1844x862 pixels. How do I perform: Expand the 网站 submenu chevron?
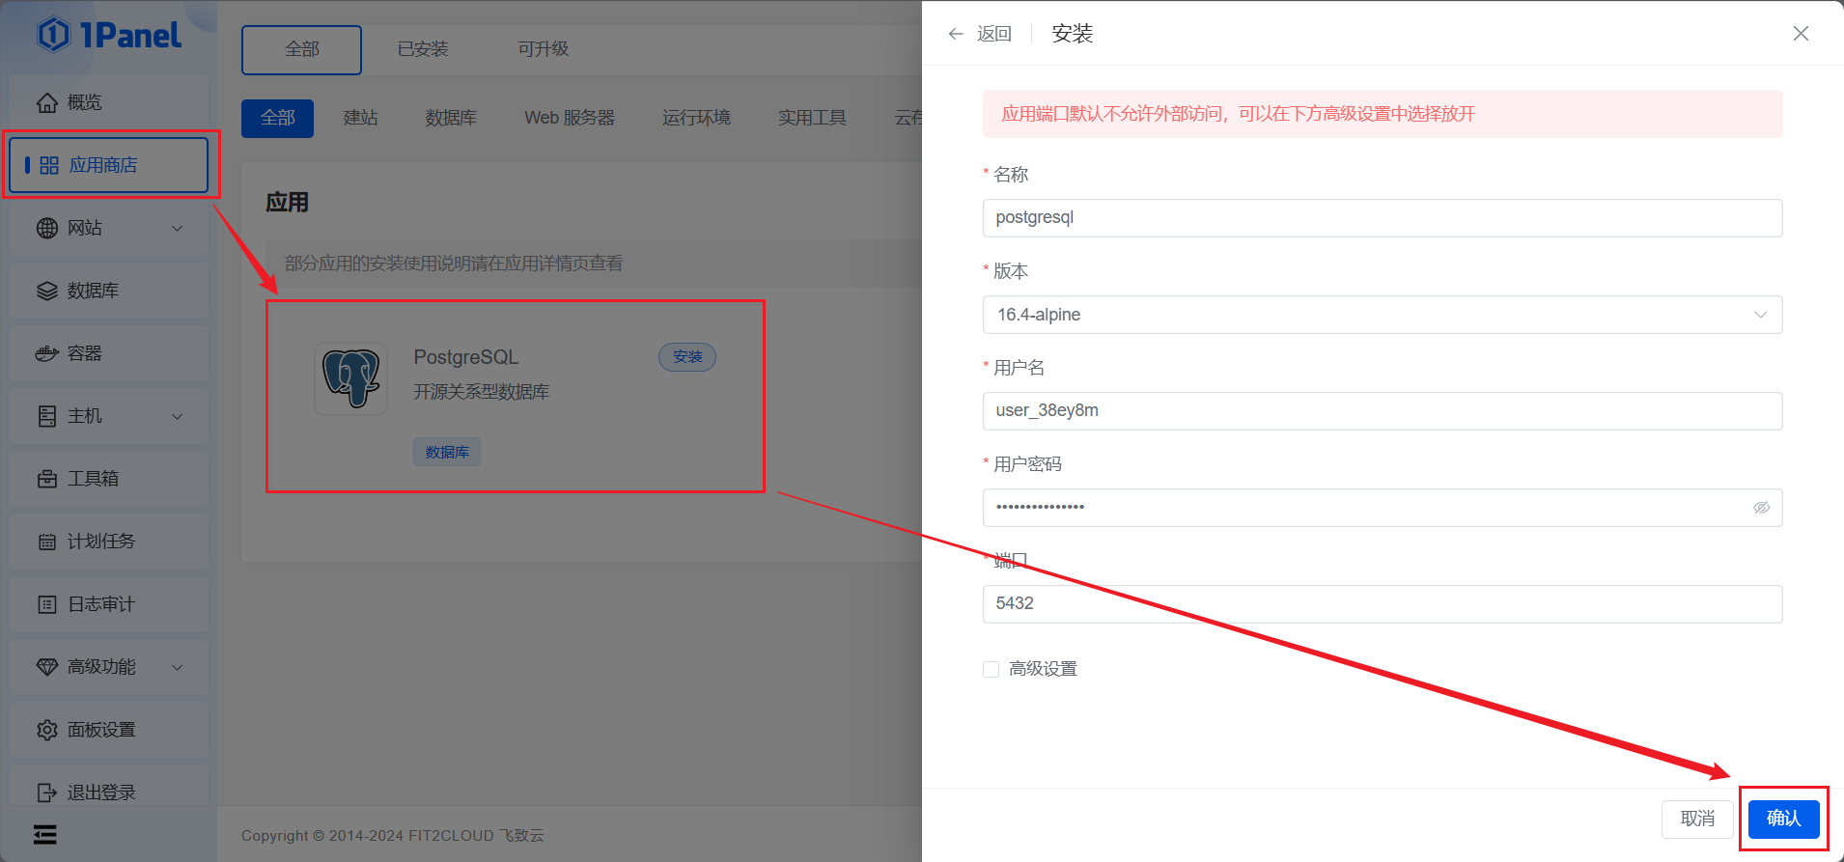coord(177,229)
